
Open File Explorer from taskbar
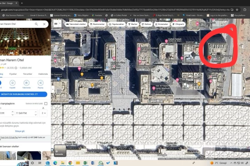(x=62, y=163)
